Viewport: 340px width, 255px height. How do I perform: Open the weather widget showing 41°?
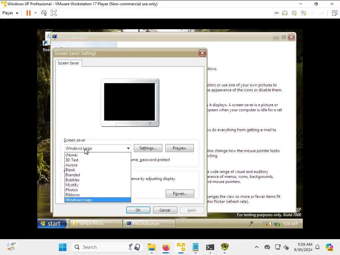click(x=11, y=247)
